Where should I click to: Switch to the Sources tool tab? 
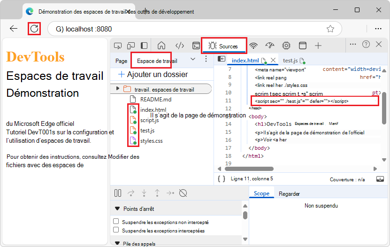[224, 46]
